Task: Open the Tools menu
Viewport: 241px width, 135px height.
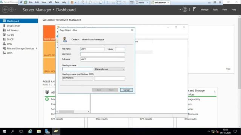Action: 215,10
